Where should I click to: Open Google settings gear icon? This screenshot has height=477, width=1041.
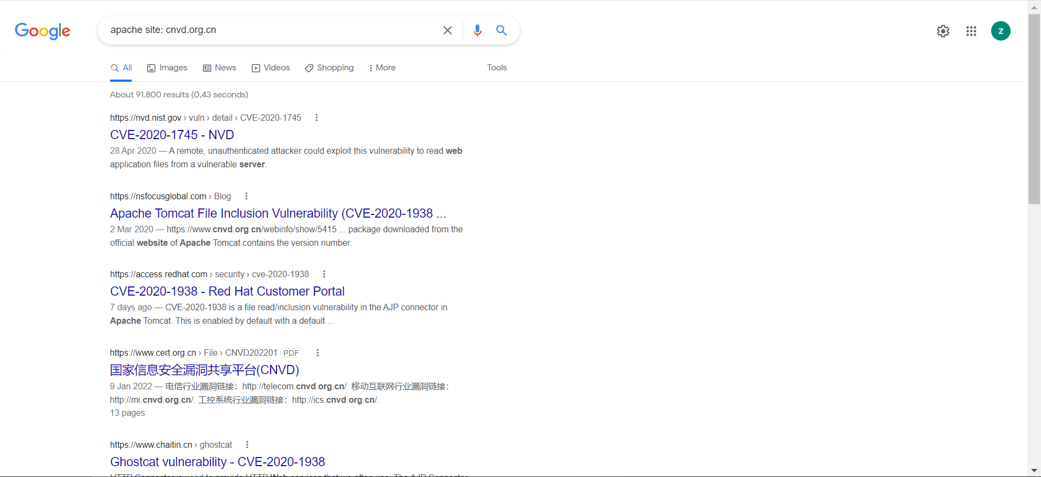coord(943,31)
